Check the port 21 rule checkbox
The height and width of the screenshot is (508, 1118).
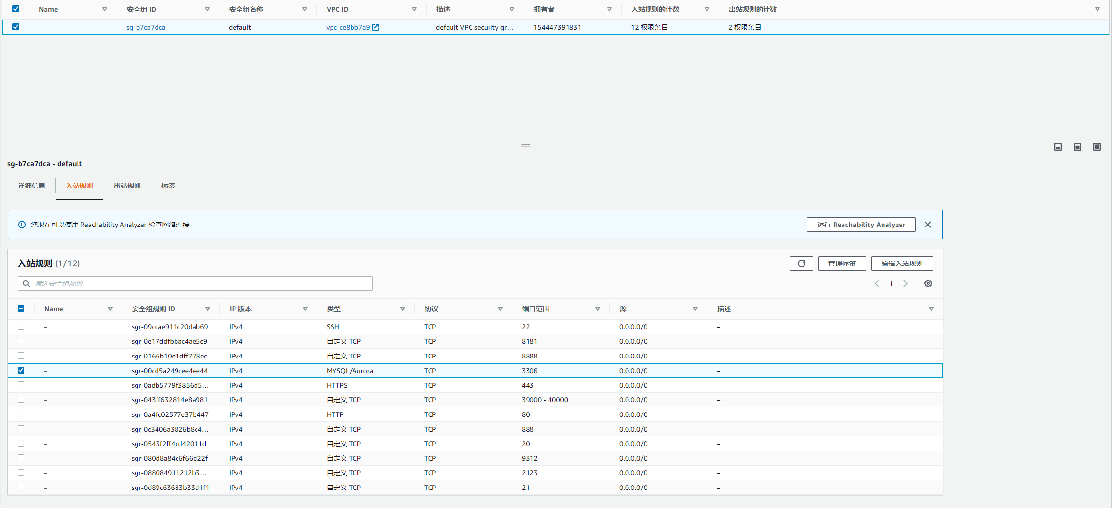click(x=21, y=487)
